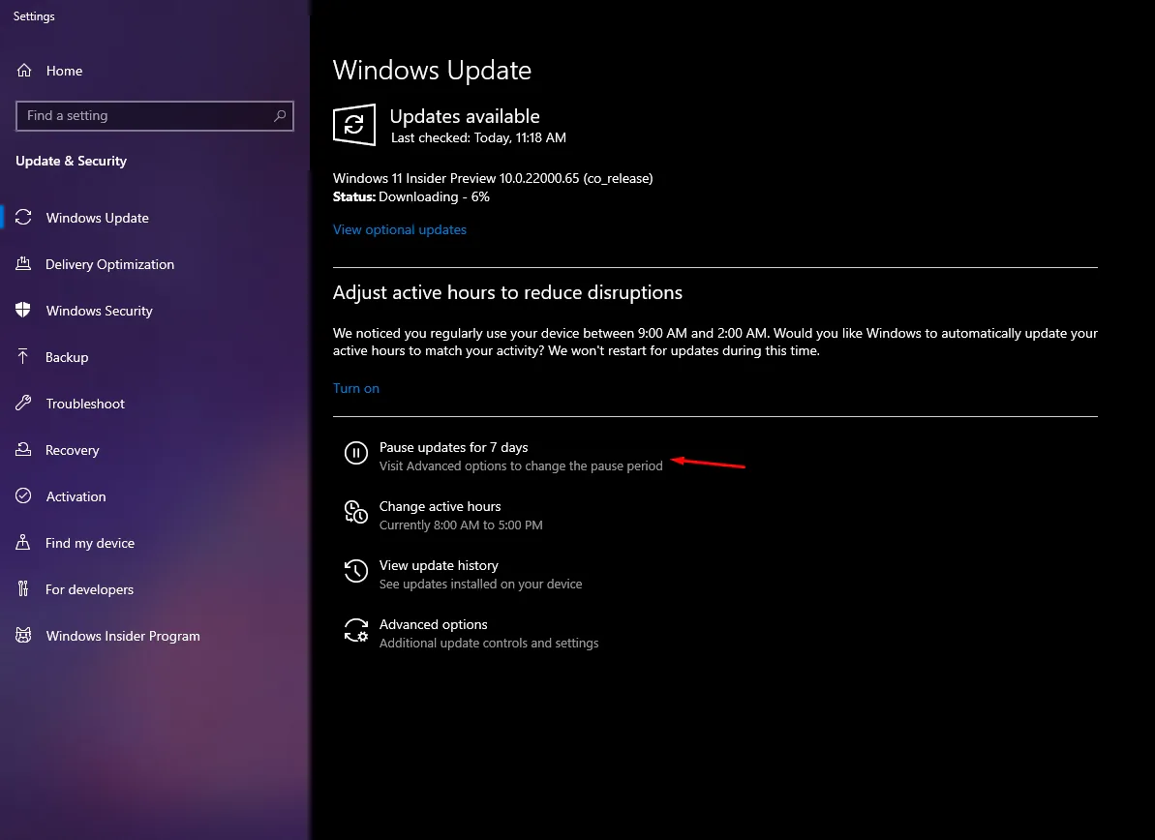Click the For developers tools icon

coord(23,588)
